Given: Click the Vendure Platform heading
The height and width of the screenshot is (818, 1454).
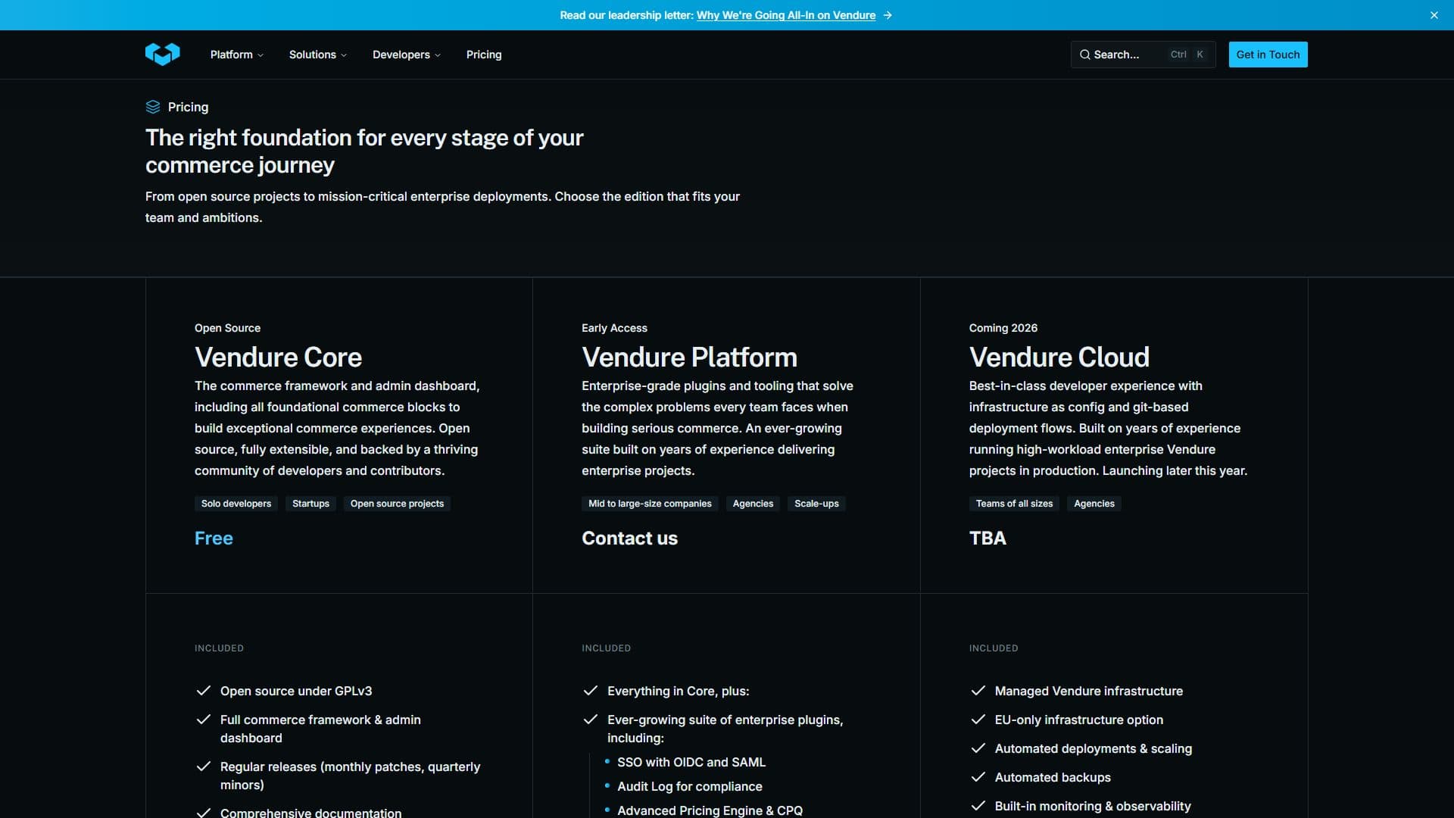Looking at the screenshot, I should [x=689, y=357].
